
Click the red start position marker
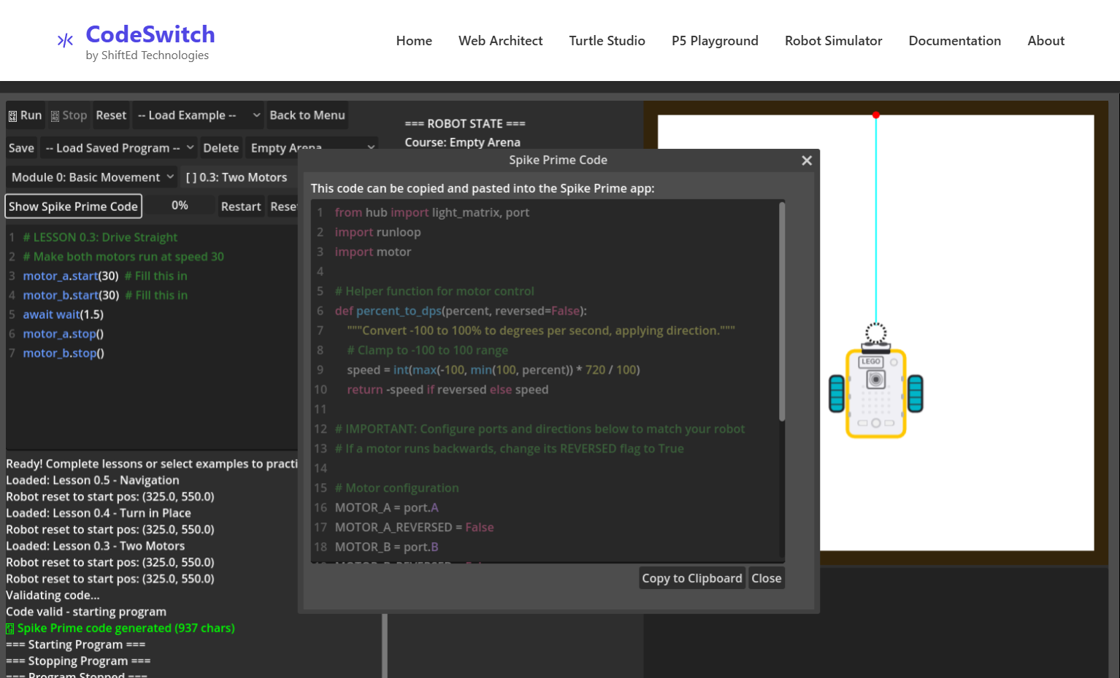tap(876, 114)
